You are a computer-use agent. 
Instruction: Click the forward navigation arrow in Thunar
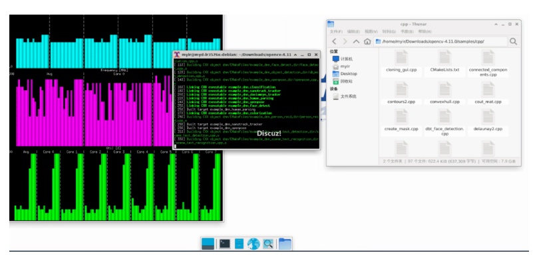345,42
